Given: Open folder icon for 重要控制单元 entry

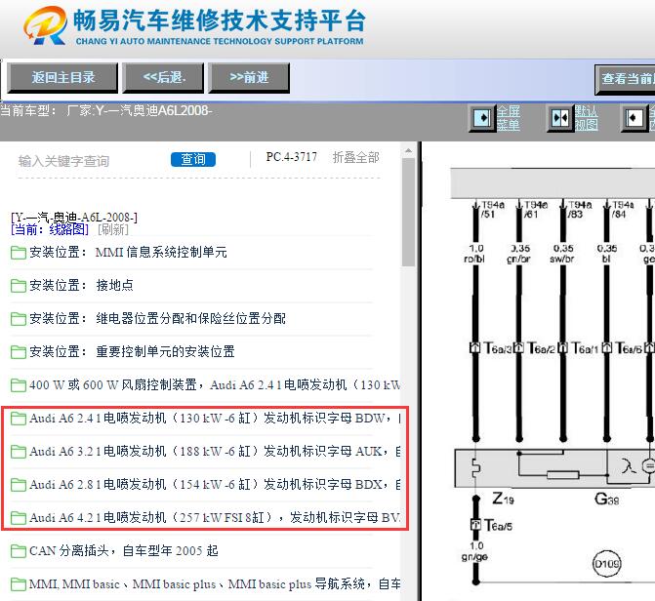Looking at the screenshot, I should (18, 352).
